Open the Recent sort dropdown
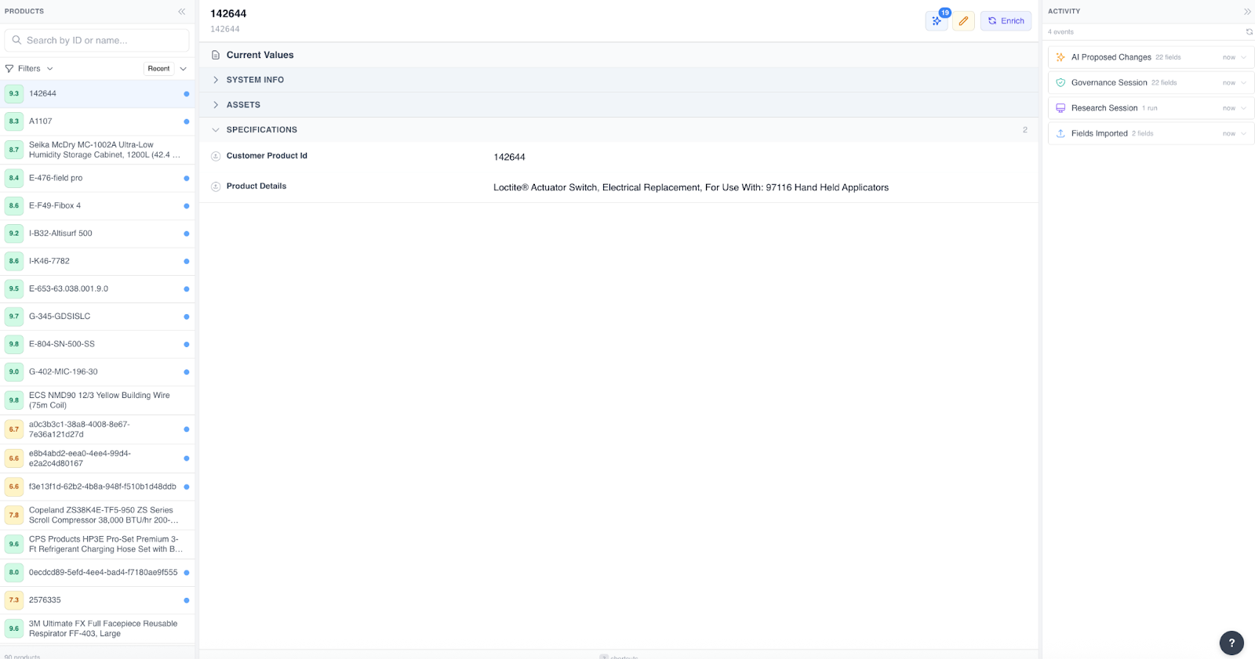This screenshot has height=659, width=1255. tap(166, 69)
